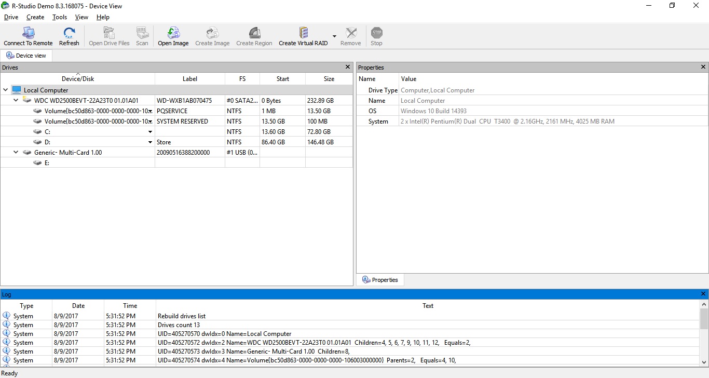The image size is (709, 378).
Task: Close the Properties panel
Action: pyautogui.click(x=703, y=67)
